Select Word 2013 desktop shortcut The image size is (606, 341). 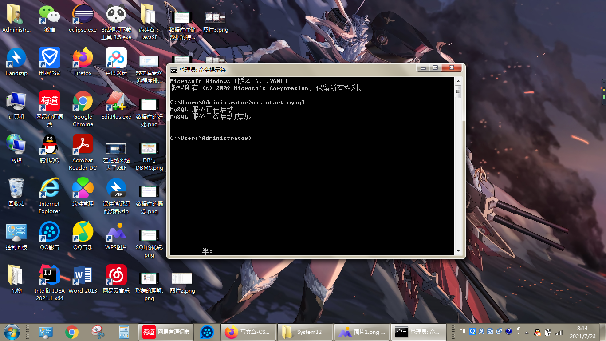coord(83,280)
